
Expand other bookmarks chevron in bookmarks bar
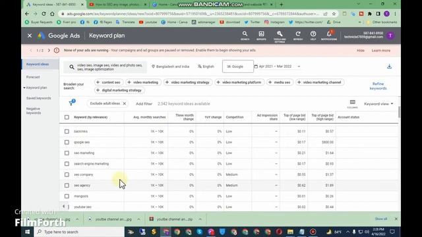pos(360,22)
